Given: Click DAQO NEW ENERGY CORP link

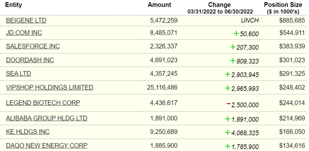Looking at the screenshot, I should coord(46,145).
